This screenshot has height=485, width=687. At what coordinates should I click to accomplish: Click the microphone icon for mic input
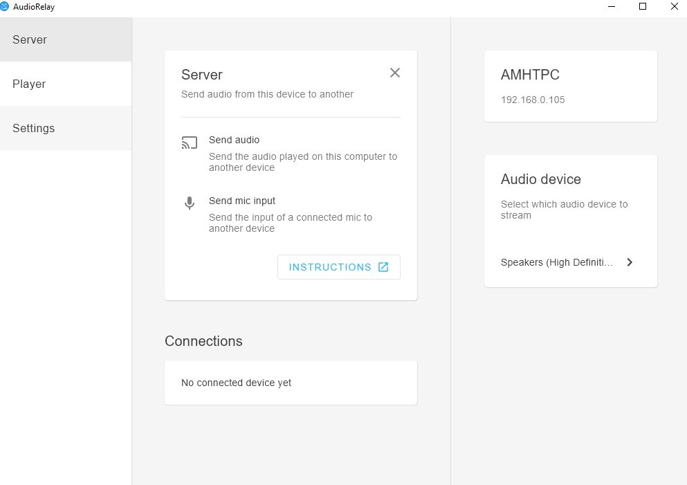[x=190, y=203]
